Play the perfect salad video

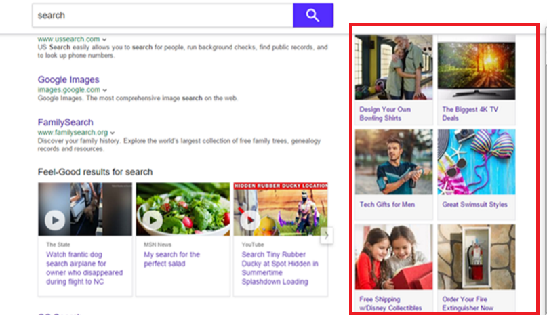pos(153,219)
